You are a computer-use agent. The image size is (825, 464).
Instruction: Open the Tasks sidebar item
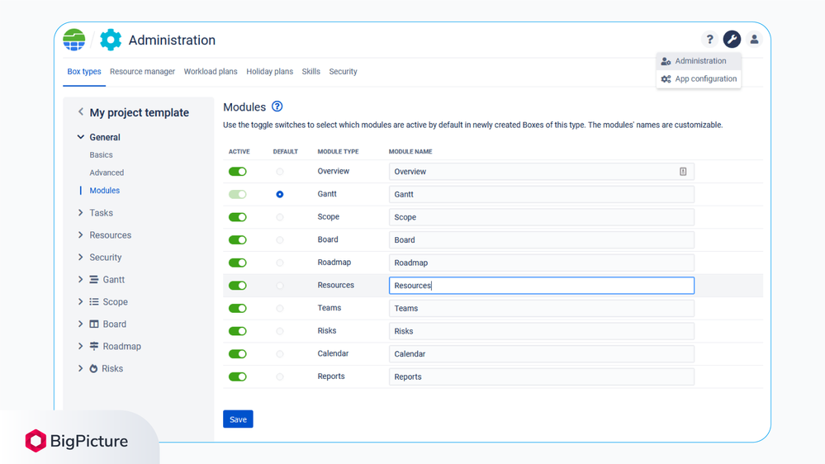(101, 212)
